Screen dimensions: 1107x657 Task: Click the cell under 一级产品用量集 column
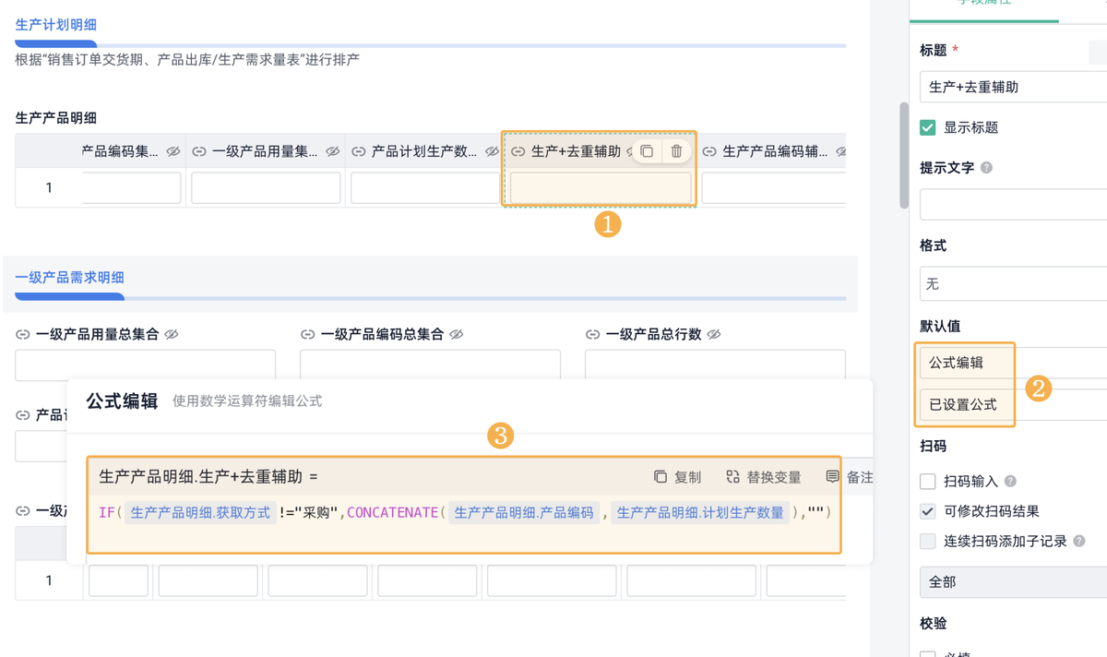266,188
